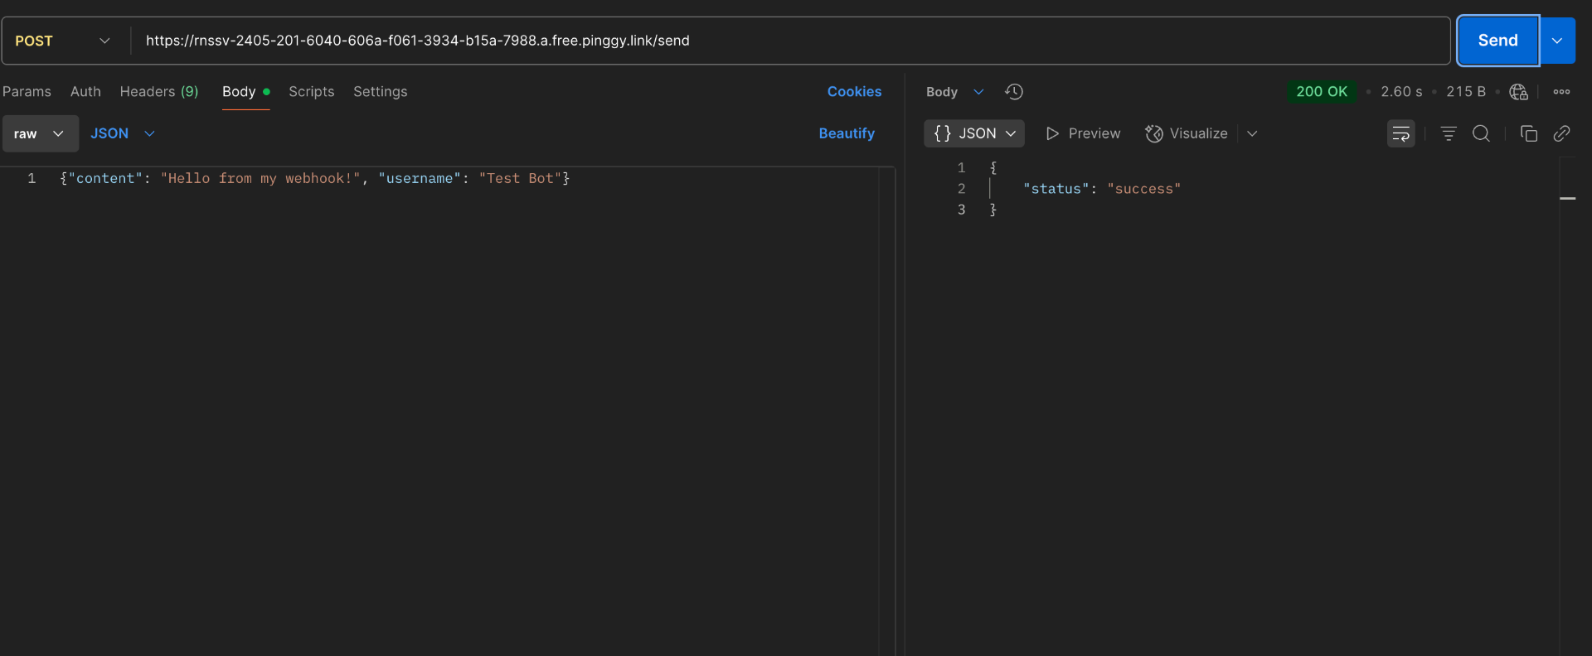1592x656 pixels.
Task: Click the 215 B response size
Action: click(x=1466, y=92)
